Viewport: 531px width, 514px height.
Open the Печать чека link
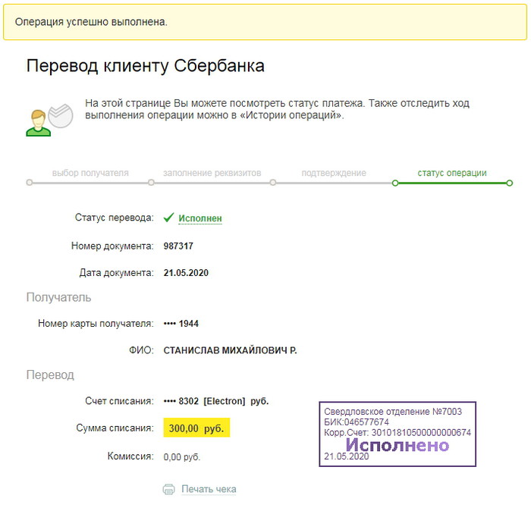(209, 489)
